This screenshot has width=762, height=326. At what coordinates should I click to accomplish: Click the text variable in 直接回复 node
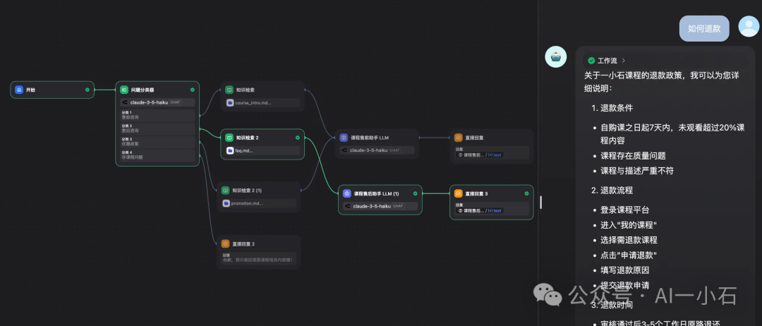coord(494,155)
